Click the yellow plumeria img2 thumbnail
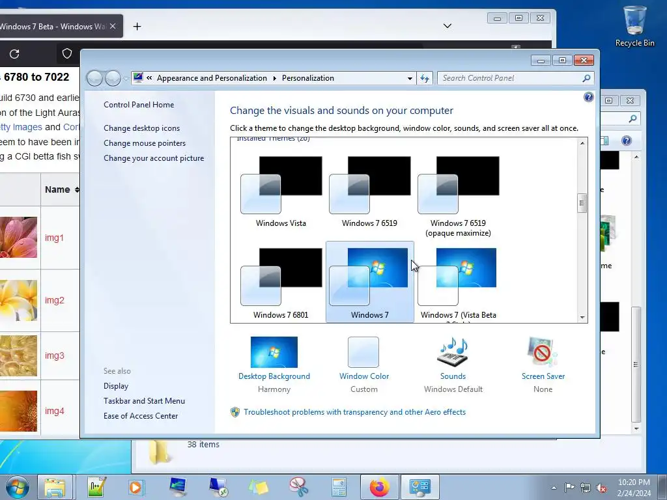This screenshot has width=667, height=500. (x=18, y=300)
